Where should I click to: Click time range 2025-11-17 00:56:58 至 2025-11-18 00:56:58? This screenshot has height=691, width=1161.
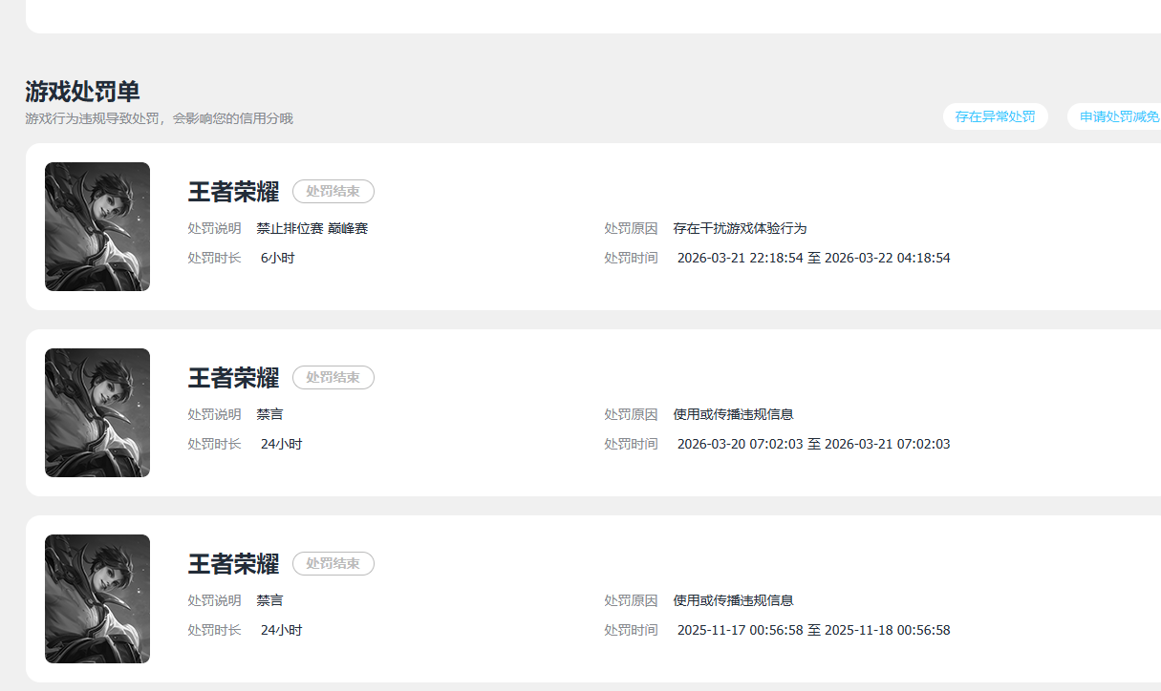pos(813,630)
